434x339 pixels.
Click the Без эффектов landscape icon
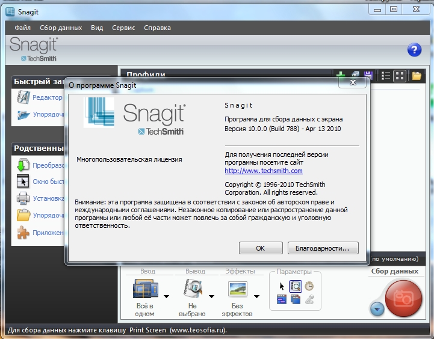tap(238, 289)
